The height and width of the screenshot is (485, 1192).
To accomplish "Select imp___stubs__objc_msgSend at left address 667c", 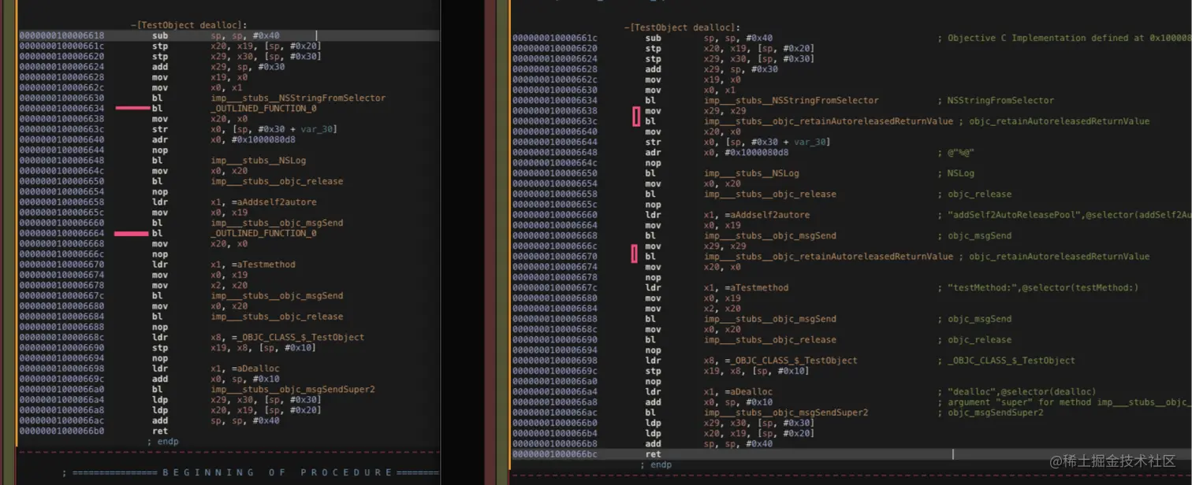I will [x=277, y=295].
